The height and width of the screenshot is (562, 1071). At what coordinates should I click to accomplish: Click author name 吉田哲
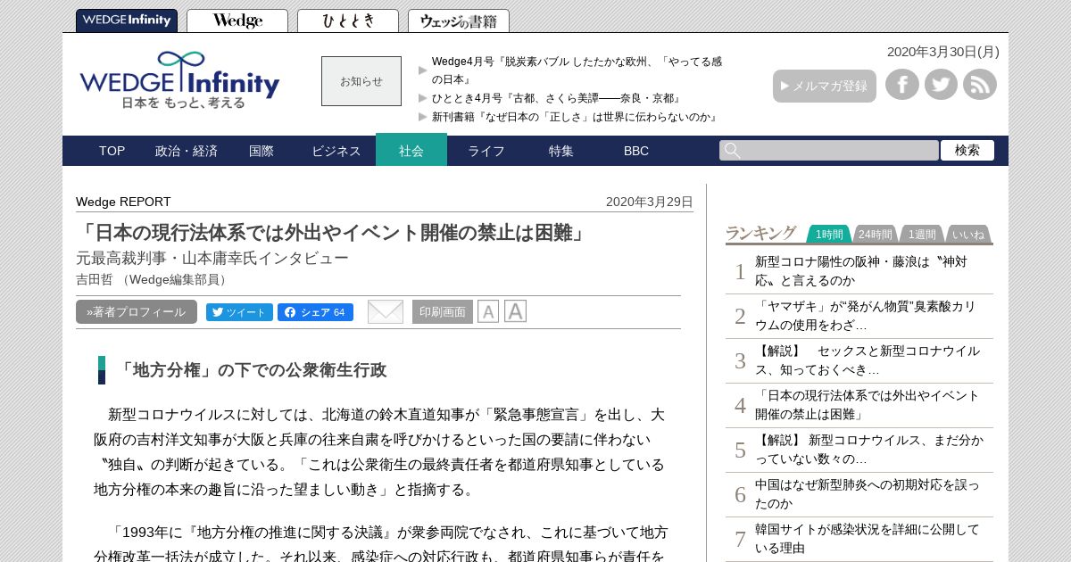tap(95, 279)
